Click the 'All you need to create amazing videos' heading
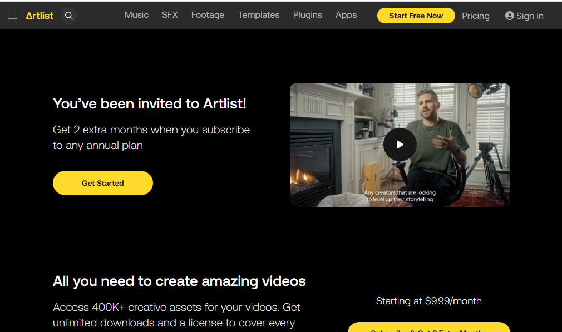This screenshot has width=562, height=332. coord(179,281)
